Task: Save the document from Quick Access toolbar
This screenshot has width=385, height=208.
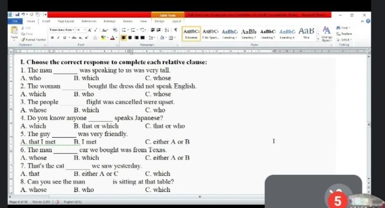Action: click(17, 15)
